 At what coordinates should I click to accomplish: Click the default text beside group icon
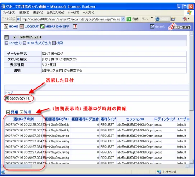click(160, 27)
